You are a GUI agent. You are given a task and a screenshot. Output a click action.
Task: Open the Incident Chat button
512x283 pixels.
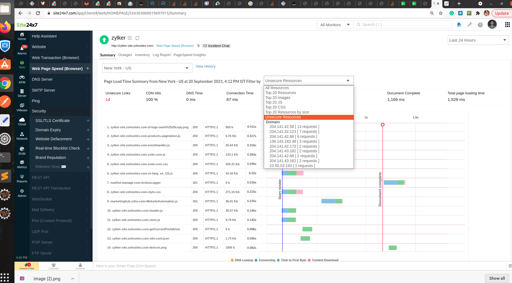tap(217, 46)
